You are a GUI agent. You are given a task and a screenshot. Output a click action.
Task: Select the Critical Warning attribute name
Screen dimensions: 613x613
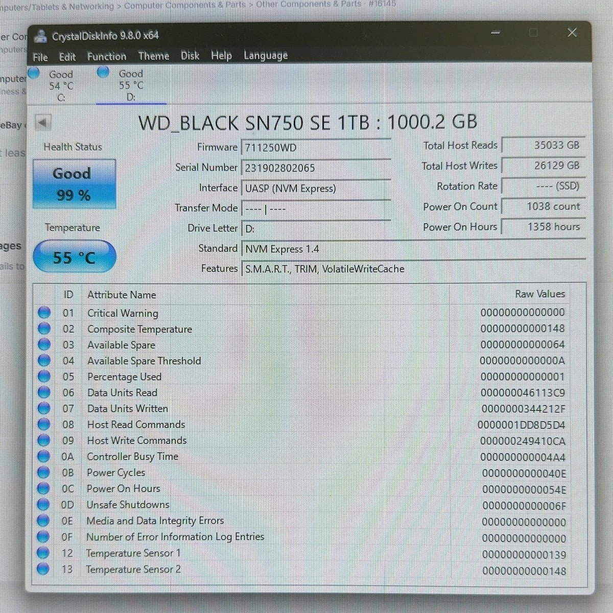123,313
